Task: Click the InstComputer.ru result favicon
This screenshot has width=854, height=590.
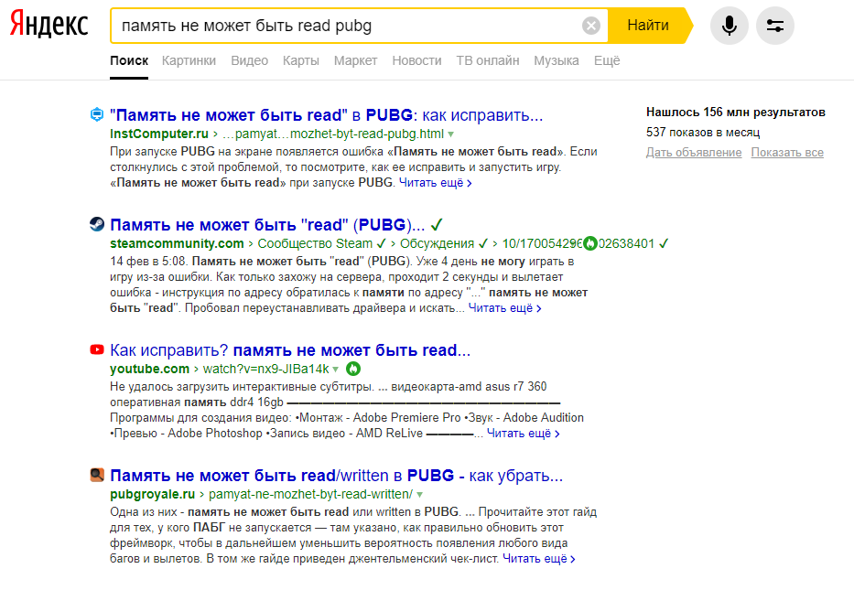Action: point(97,114)
